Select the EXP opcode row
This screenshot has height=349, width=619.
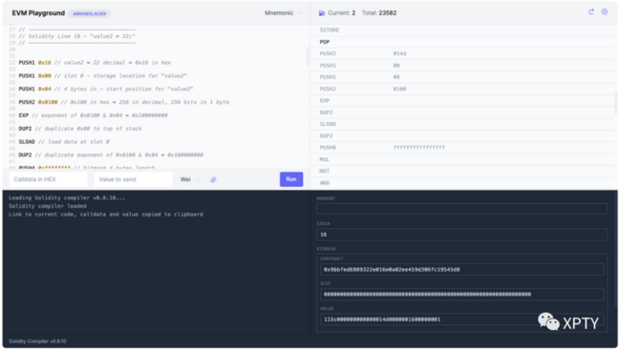tap(463, 101)
